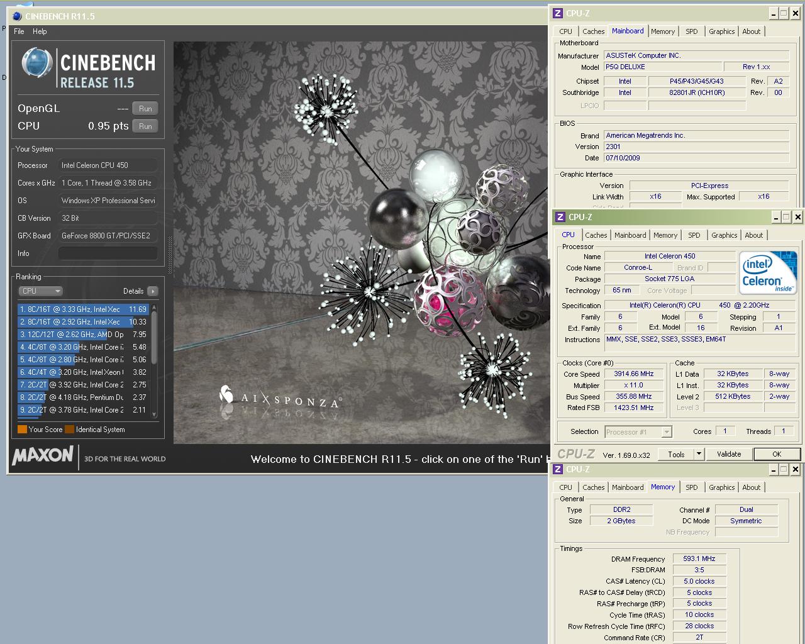
Task: Open SPD tab in top CPU-Z window
Action: [x=692, y=31]
